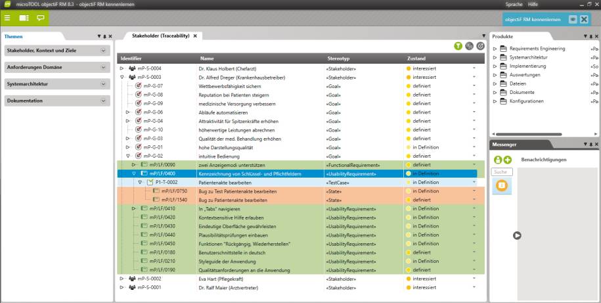601x303 pixels.
Task: Open the hamburger main menu
Action: point(7,18)
